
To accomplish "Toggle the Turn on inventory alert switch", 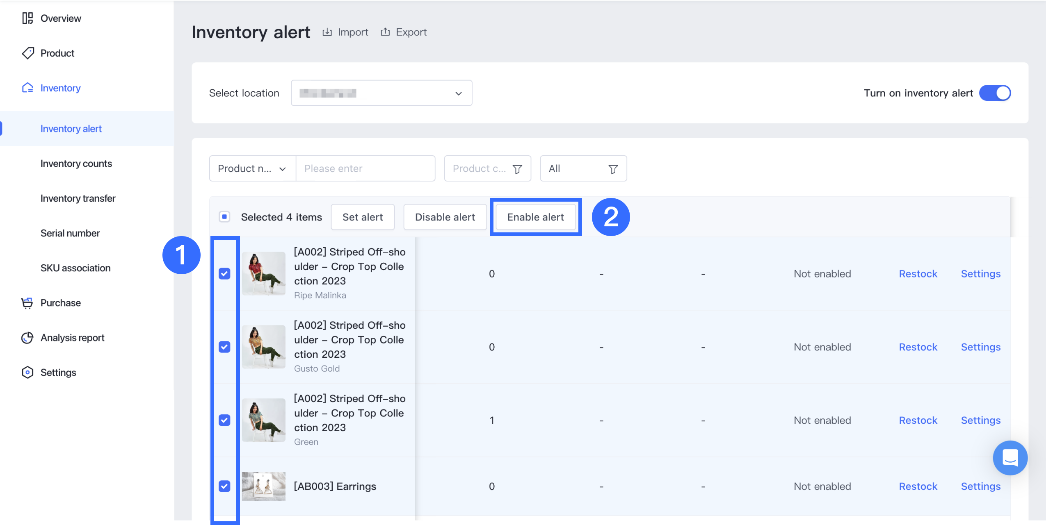I will click(995, 93).
